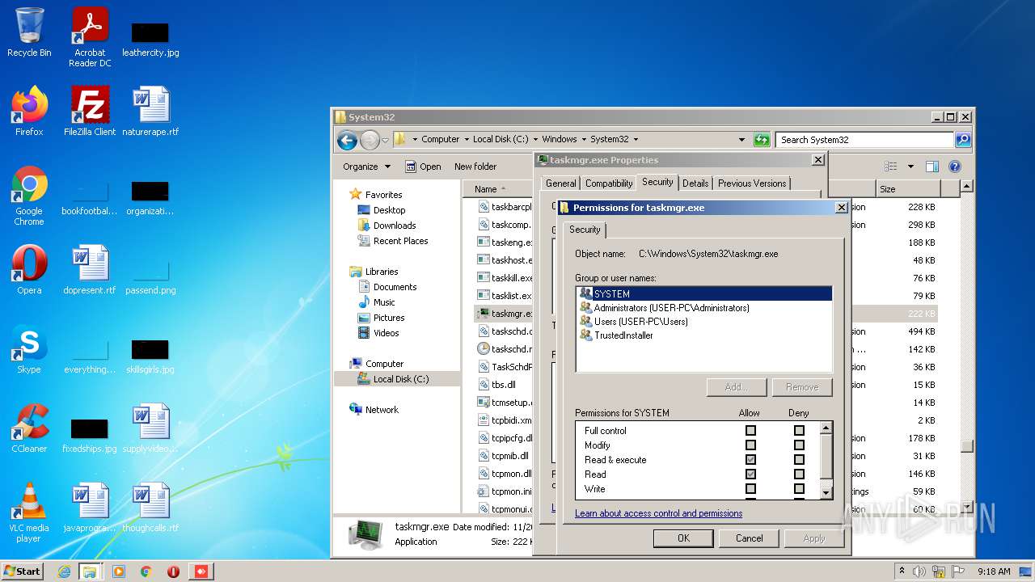
Task: Click Search System32 input field
Action: (864, 140)
